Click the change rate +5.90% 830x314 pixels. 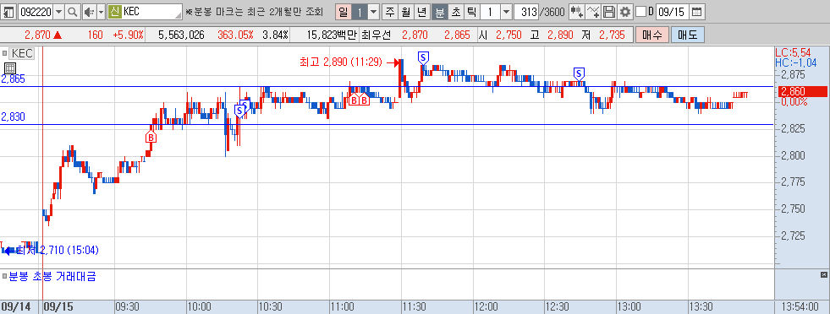tap(128, 35)
